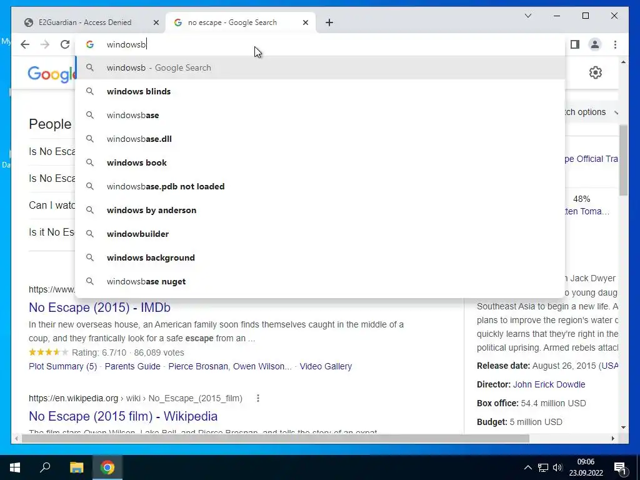This screenshot has height=480, width=640.
Task: Reload the current page
Action: pos(65,44)
